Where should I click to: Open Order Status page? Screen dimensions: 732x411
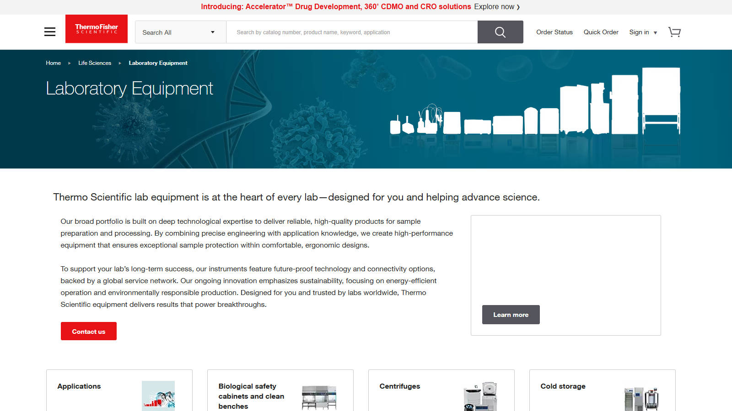point(554,32)
